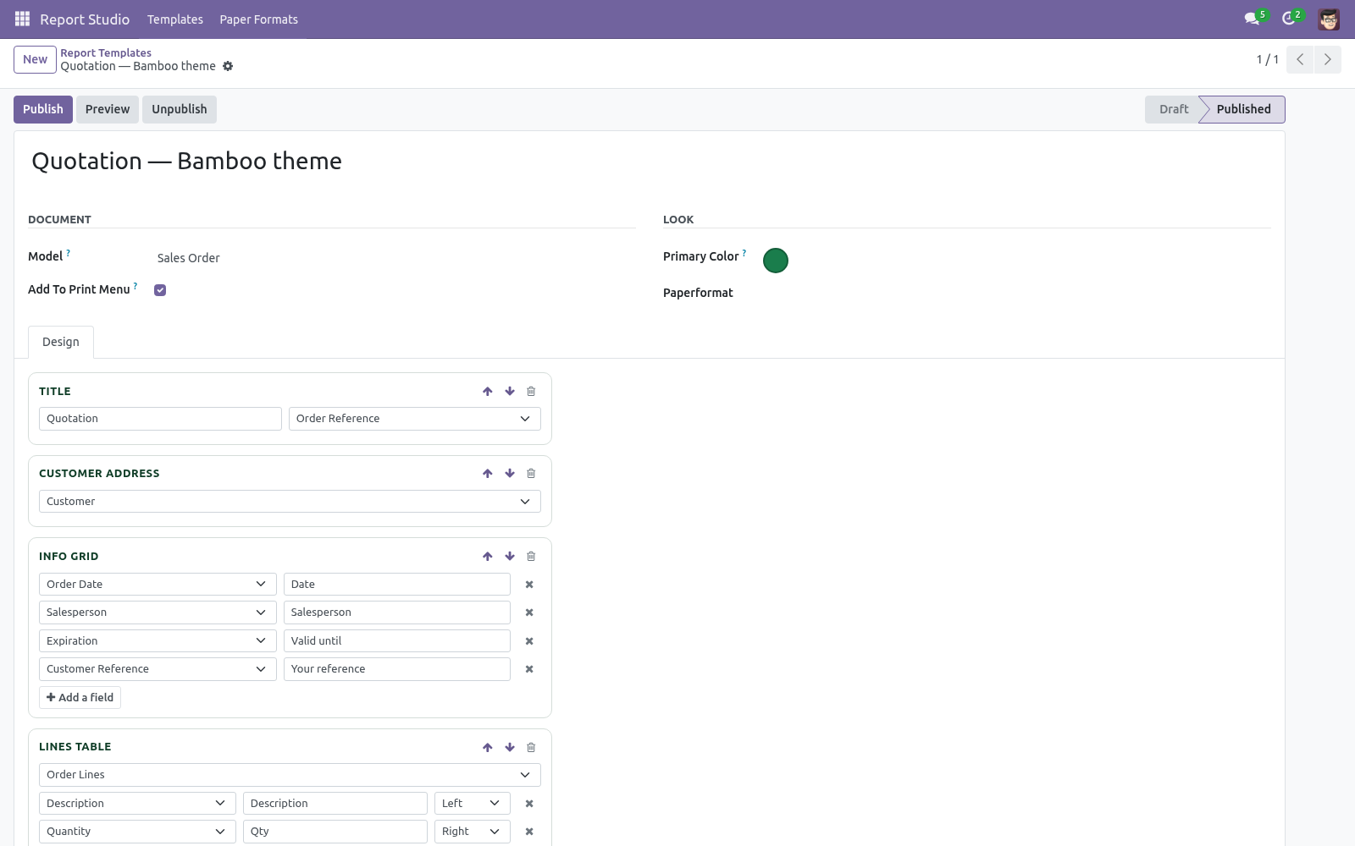Move Customer Address block up
The image size is (1355, 846).
coord(488,474)
